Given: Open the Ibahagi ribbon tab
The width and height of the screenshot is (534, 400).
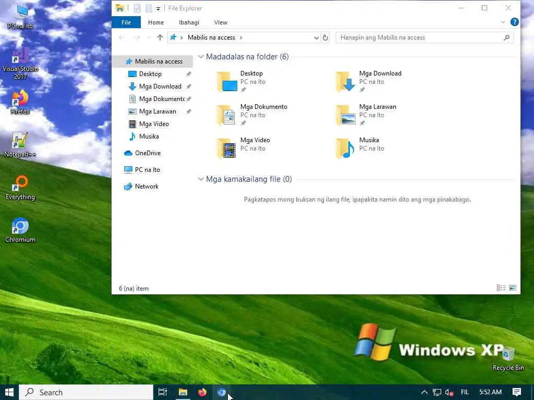Looking at the screenshot, I should coord(189,22).
